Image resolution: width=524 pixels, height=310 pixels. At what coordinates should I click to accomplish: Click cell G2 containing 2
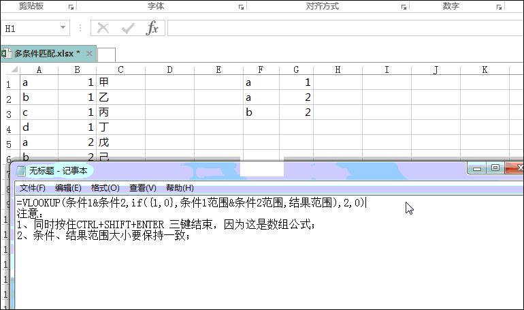(x=296, y=97)
